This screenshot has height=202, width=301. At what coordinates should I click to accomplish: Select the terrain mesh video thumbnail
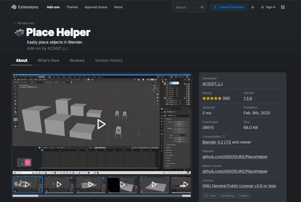(x=91, y=185)
